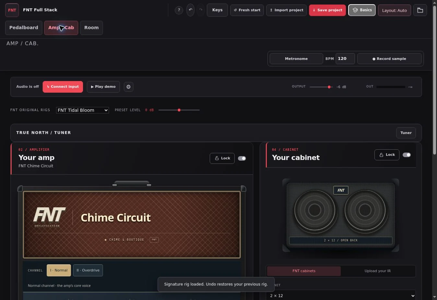Open the FNT Original Rigs dropdown

(82, 110)
